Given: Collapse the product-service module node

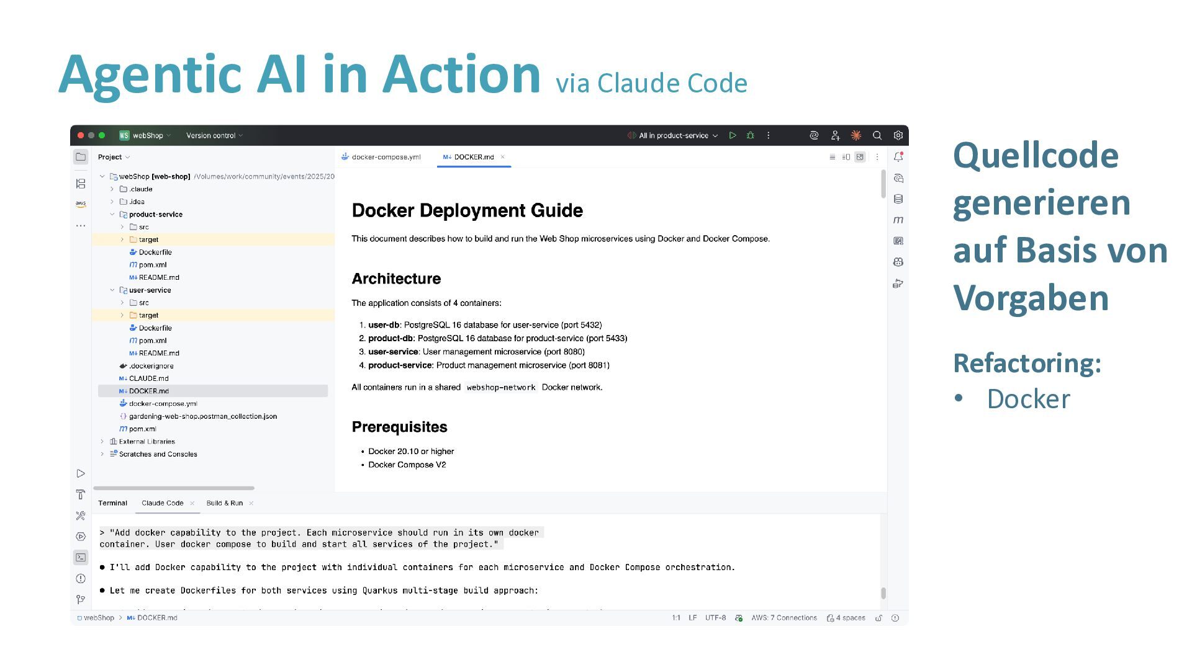Looking at the screenshot, I should point(112,215).
